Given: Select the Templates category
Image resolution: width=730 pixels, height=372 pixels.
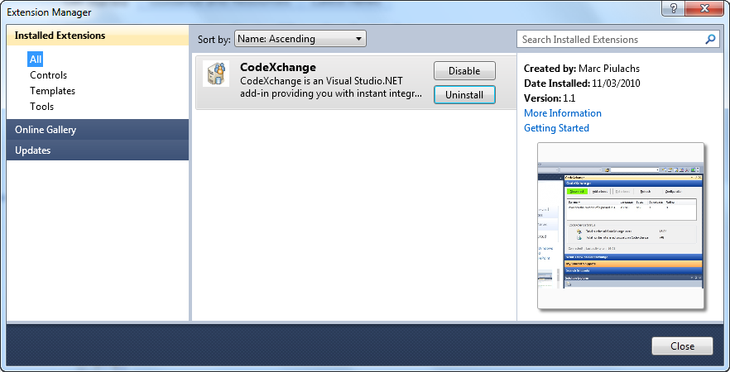Looking at the screenshot, I should pos(53,91).
